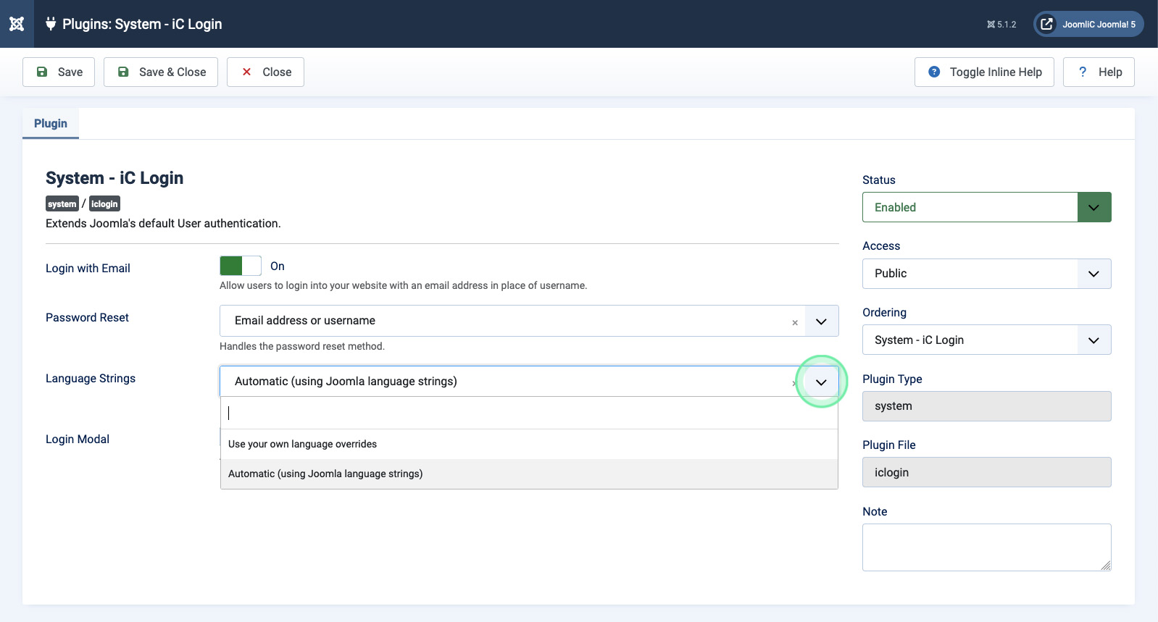Clear the Password Reset selection
Image resolution: width=1158 pixels, height=622 pixels.
795,323
